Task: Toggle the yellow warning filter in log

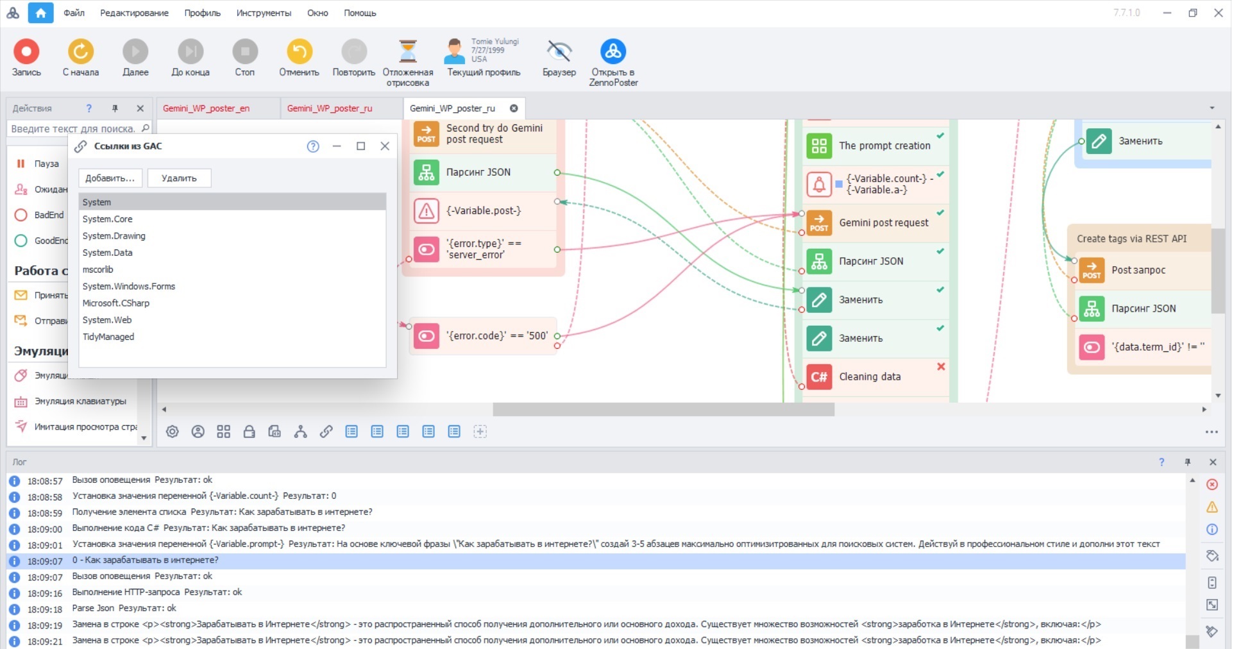Action: coord(1212,507)
